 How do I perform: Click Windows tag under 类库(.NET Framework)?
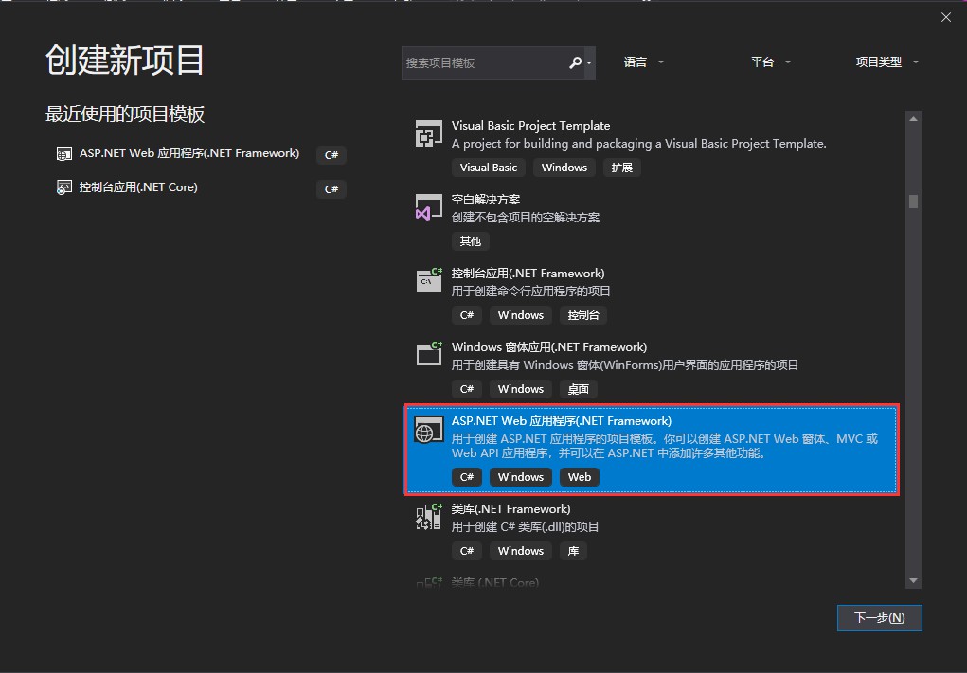tap(521, 551)
